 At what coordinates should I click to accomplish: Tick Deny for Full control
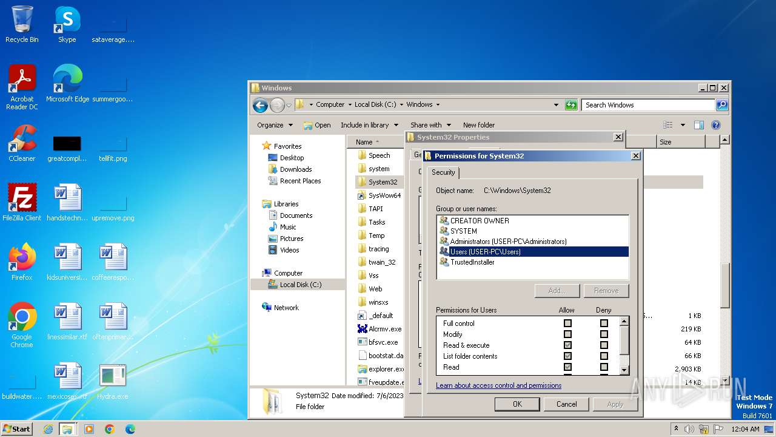click(604, 324)
